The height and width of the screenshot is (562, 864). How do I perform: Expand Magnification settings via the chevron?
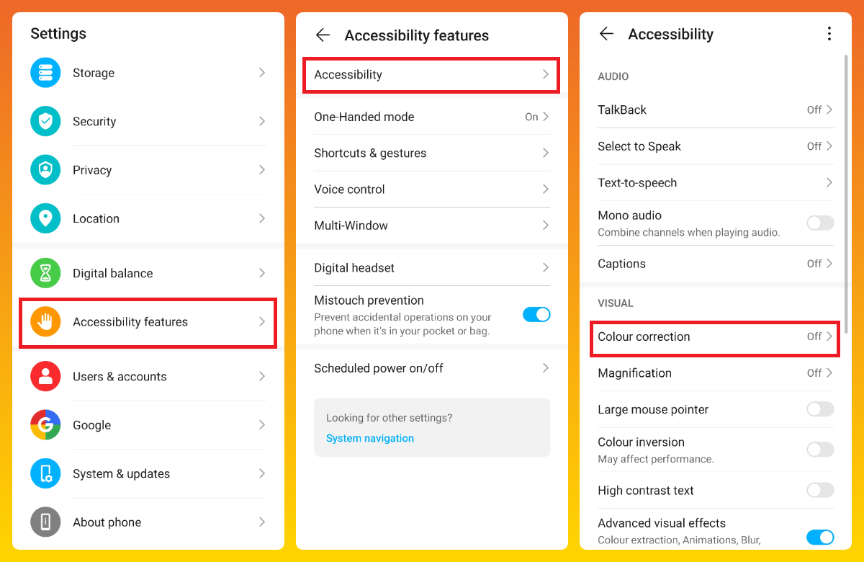829,373
